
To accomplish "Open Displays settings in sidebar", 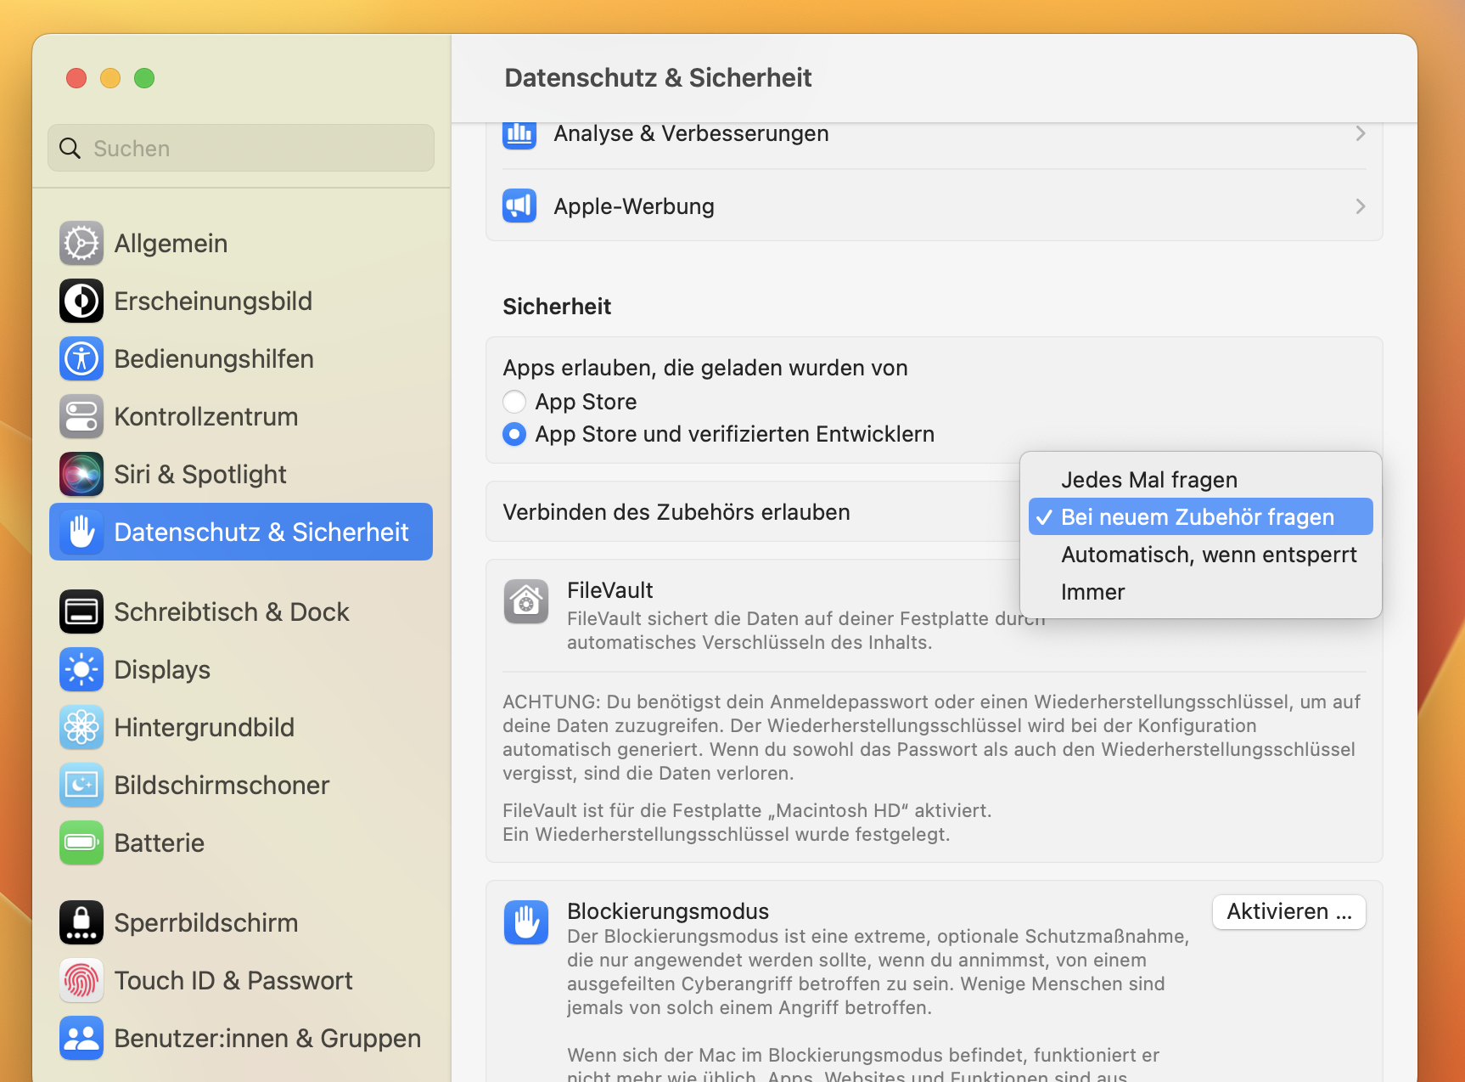I will pyautogui.click(x=162, y=670).
